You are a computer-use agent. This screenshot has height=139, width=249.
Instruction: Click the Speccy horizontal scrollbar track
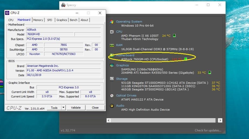[x=163, y=120]
